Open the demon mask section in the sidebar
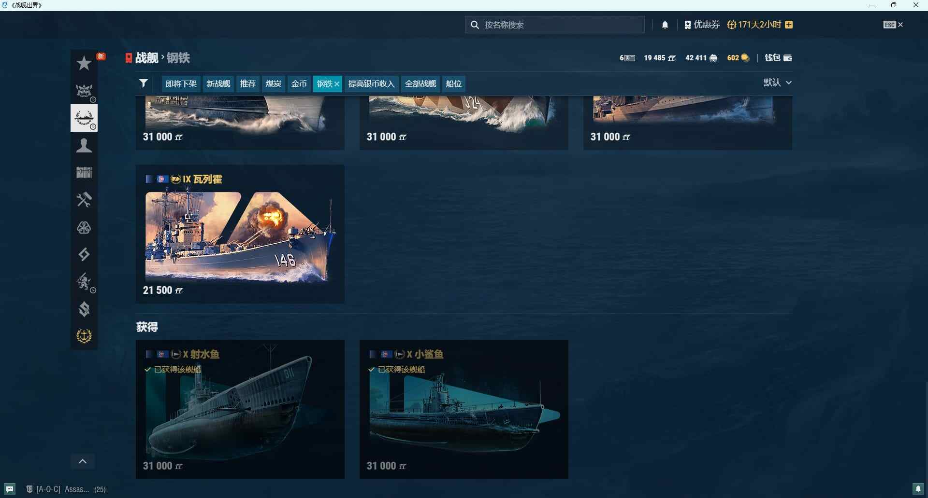Image resolution: width=928 pixels, height=498 pixels. [x=84, y=91]
